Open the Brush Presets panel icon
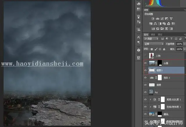This screenshot has height=127, width=186. pos(139,17)
